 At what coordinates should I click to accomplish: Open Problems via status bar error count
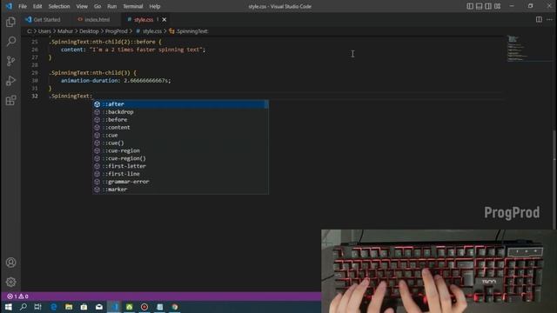[x=17, y=296]
